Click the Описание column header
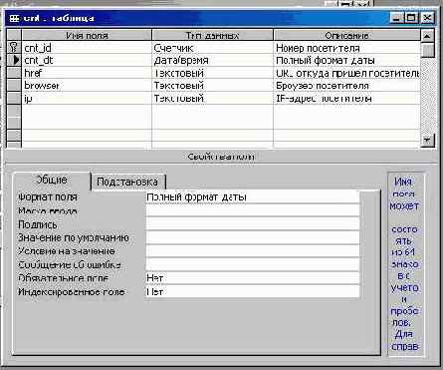This screenshot has height=370, width=443. pyautogui.click(x=346, y=35)
